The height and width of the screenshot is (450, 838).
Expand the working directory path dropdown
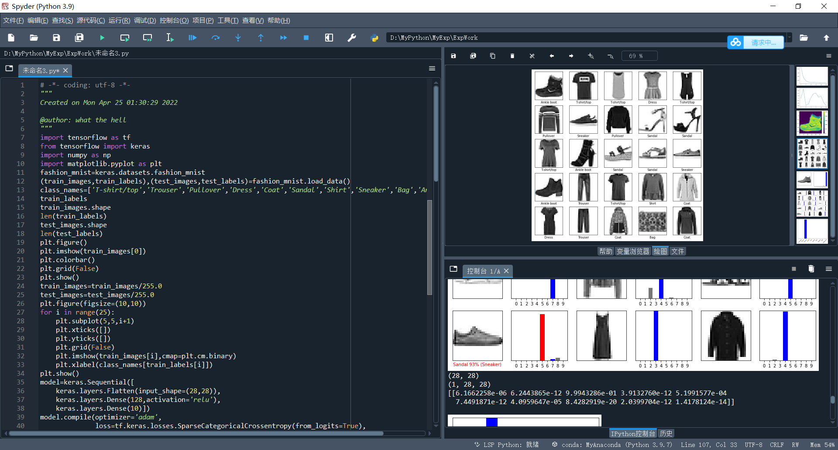pos(789,38)
